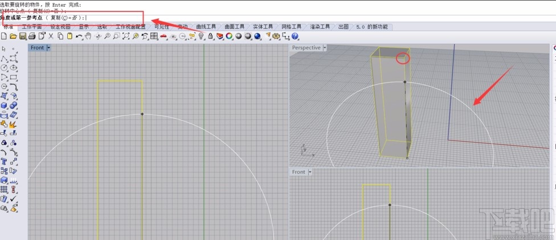Open Options with the gear icon

[276, 36]
